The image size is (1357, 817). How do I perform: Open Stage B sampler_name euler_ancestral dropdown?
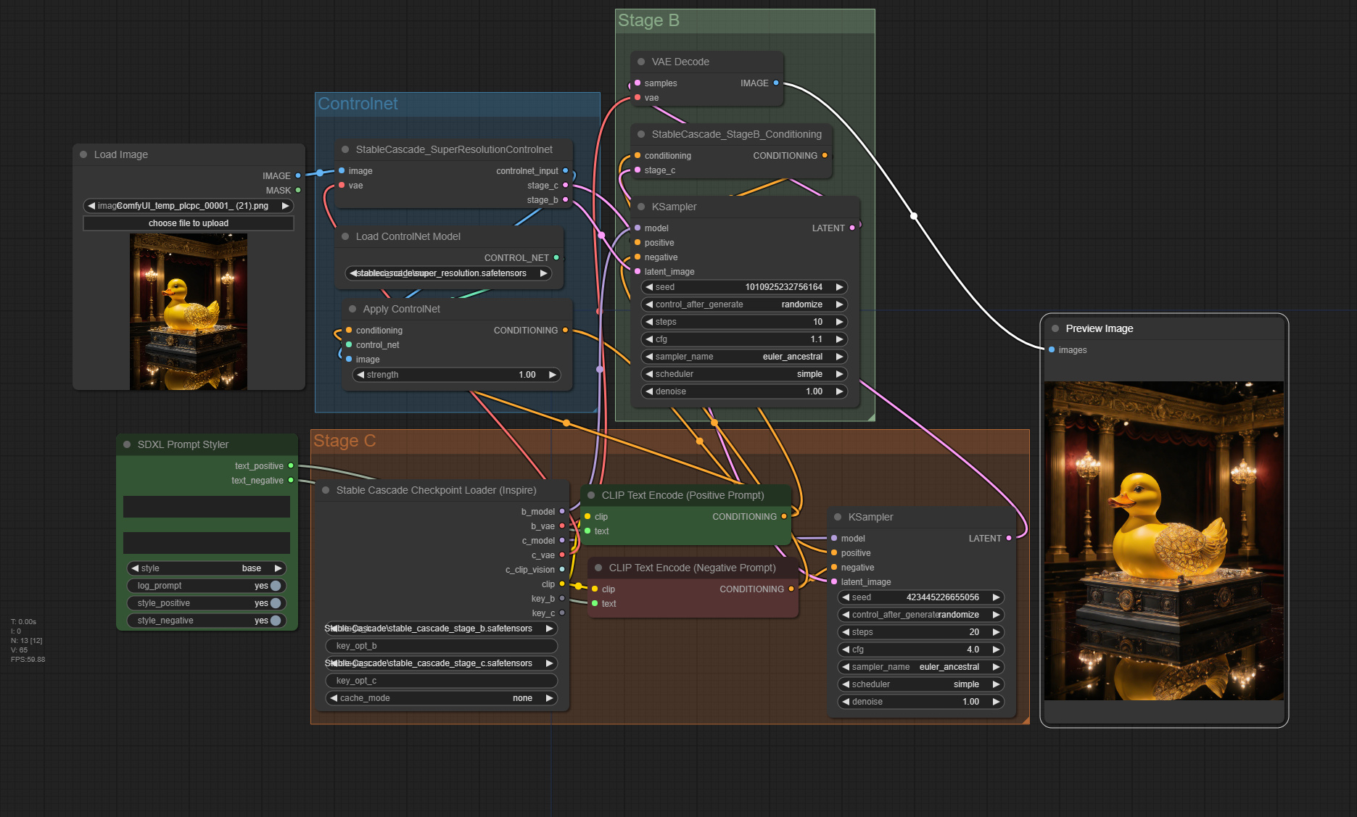pos(744,357)
